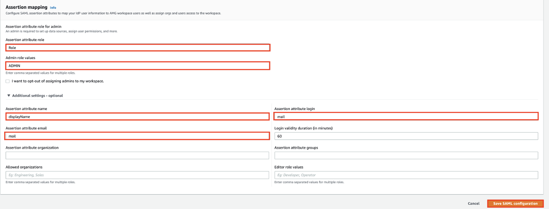Viewport: 549px width, 209px height.
Task: Click the 'Login validity duration (in minutes)' label
Action: click(x=303, y=128)
